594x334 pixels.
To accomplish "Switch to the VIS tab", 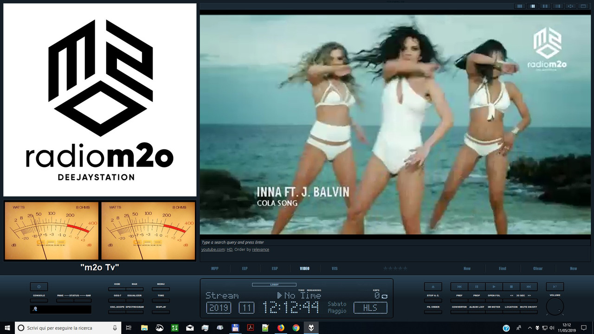I will pos(335,269).
